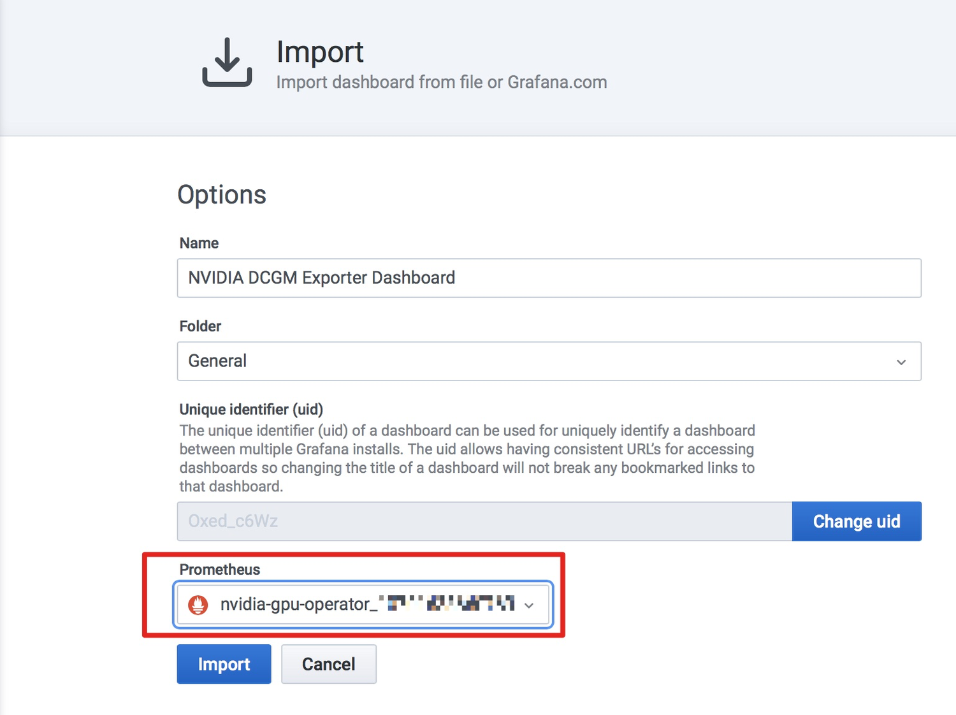Click the Name field label
Image resolution: width=956 pixels, height=715 pixels.
click(199, 243)
